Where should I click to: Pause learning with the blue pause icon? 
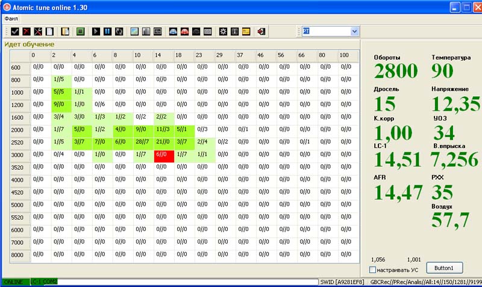click(x=107, y=31)
